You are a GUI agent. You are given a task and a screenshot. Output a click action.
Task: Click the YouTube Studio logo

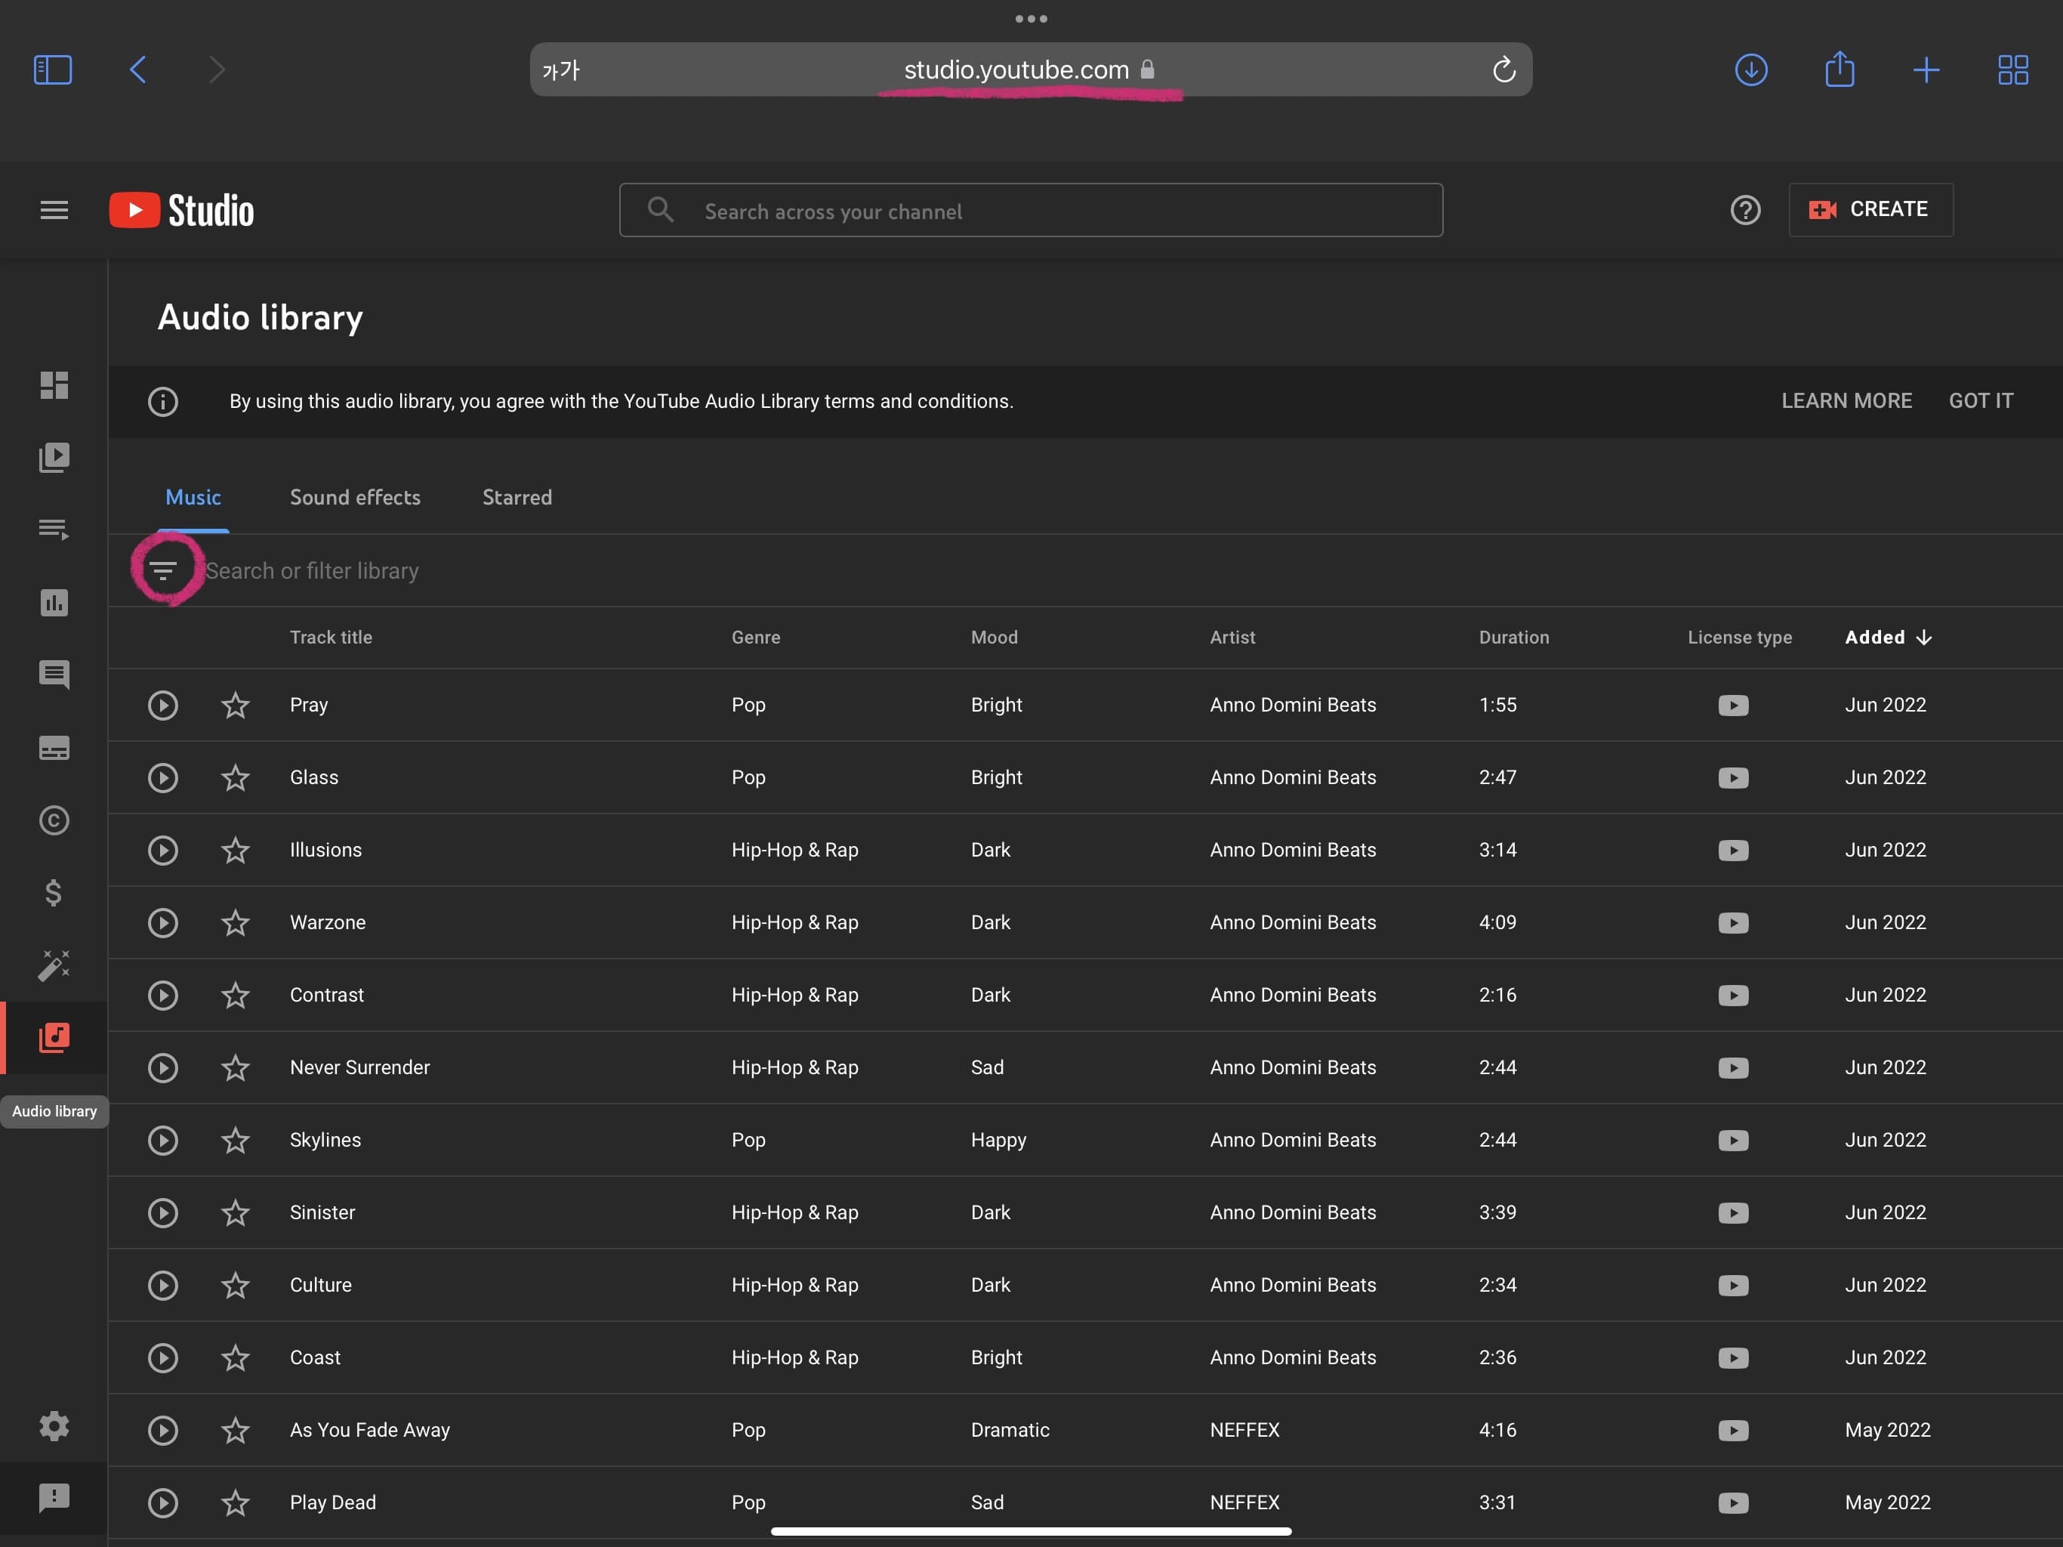[x=182, y=210]
